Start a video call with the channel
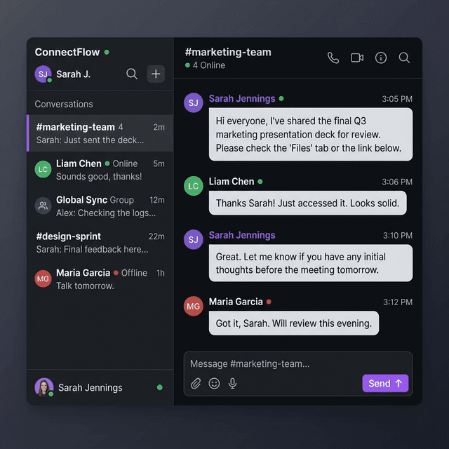The width and height of the screenshot is (449, 449). [x=357, y=58]
